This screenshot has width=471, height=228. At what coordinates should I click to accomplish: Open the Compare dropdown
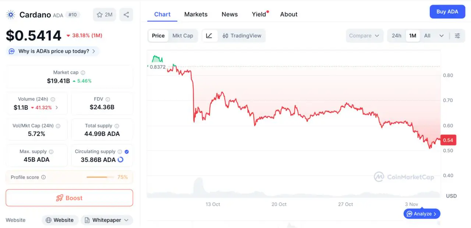[364, 36]
